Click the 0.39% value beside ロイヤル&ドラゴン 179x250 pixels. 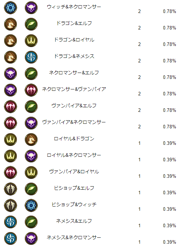tap(170, 143)
